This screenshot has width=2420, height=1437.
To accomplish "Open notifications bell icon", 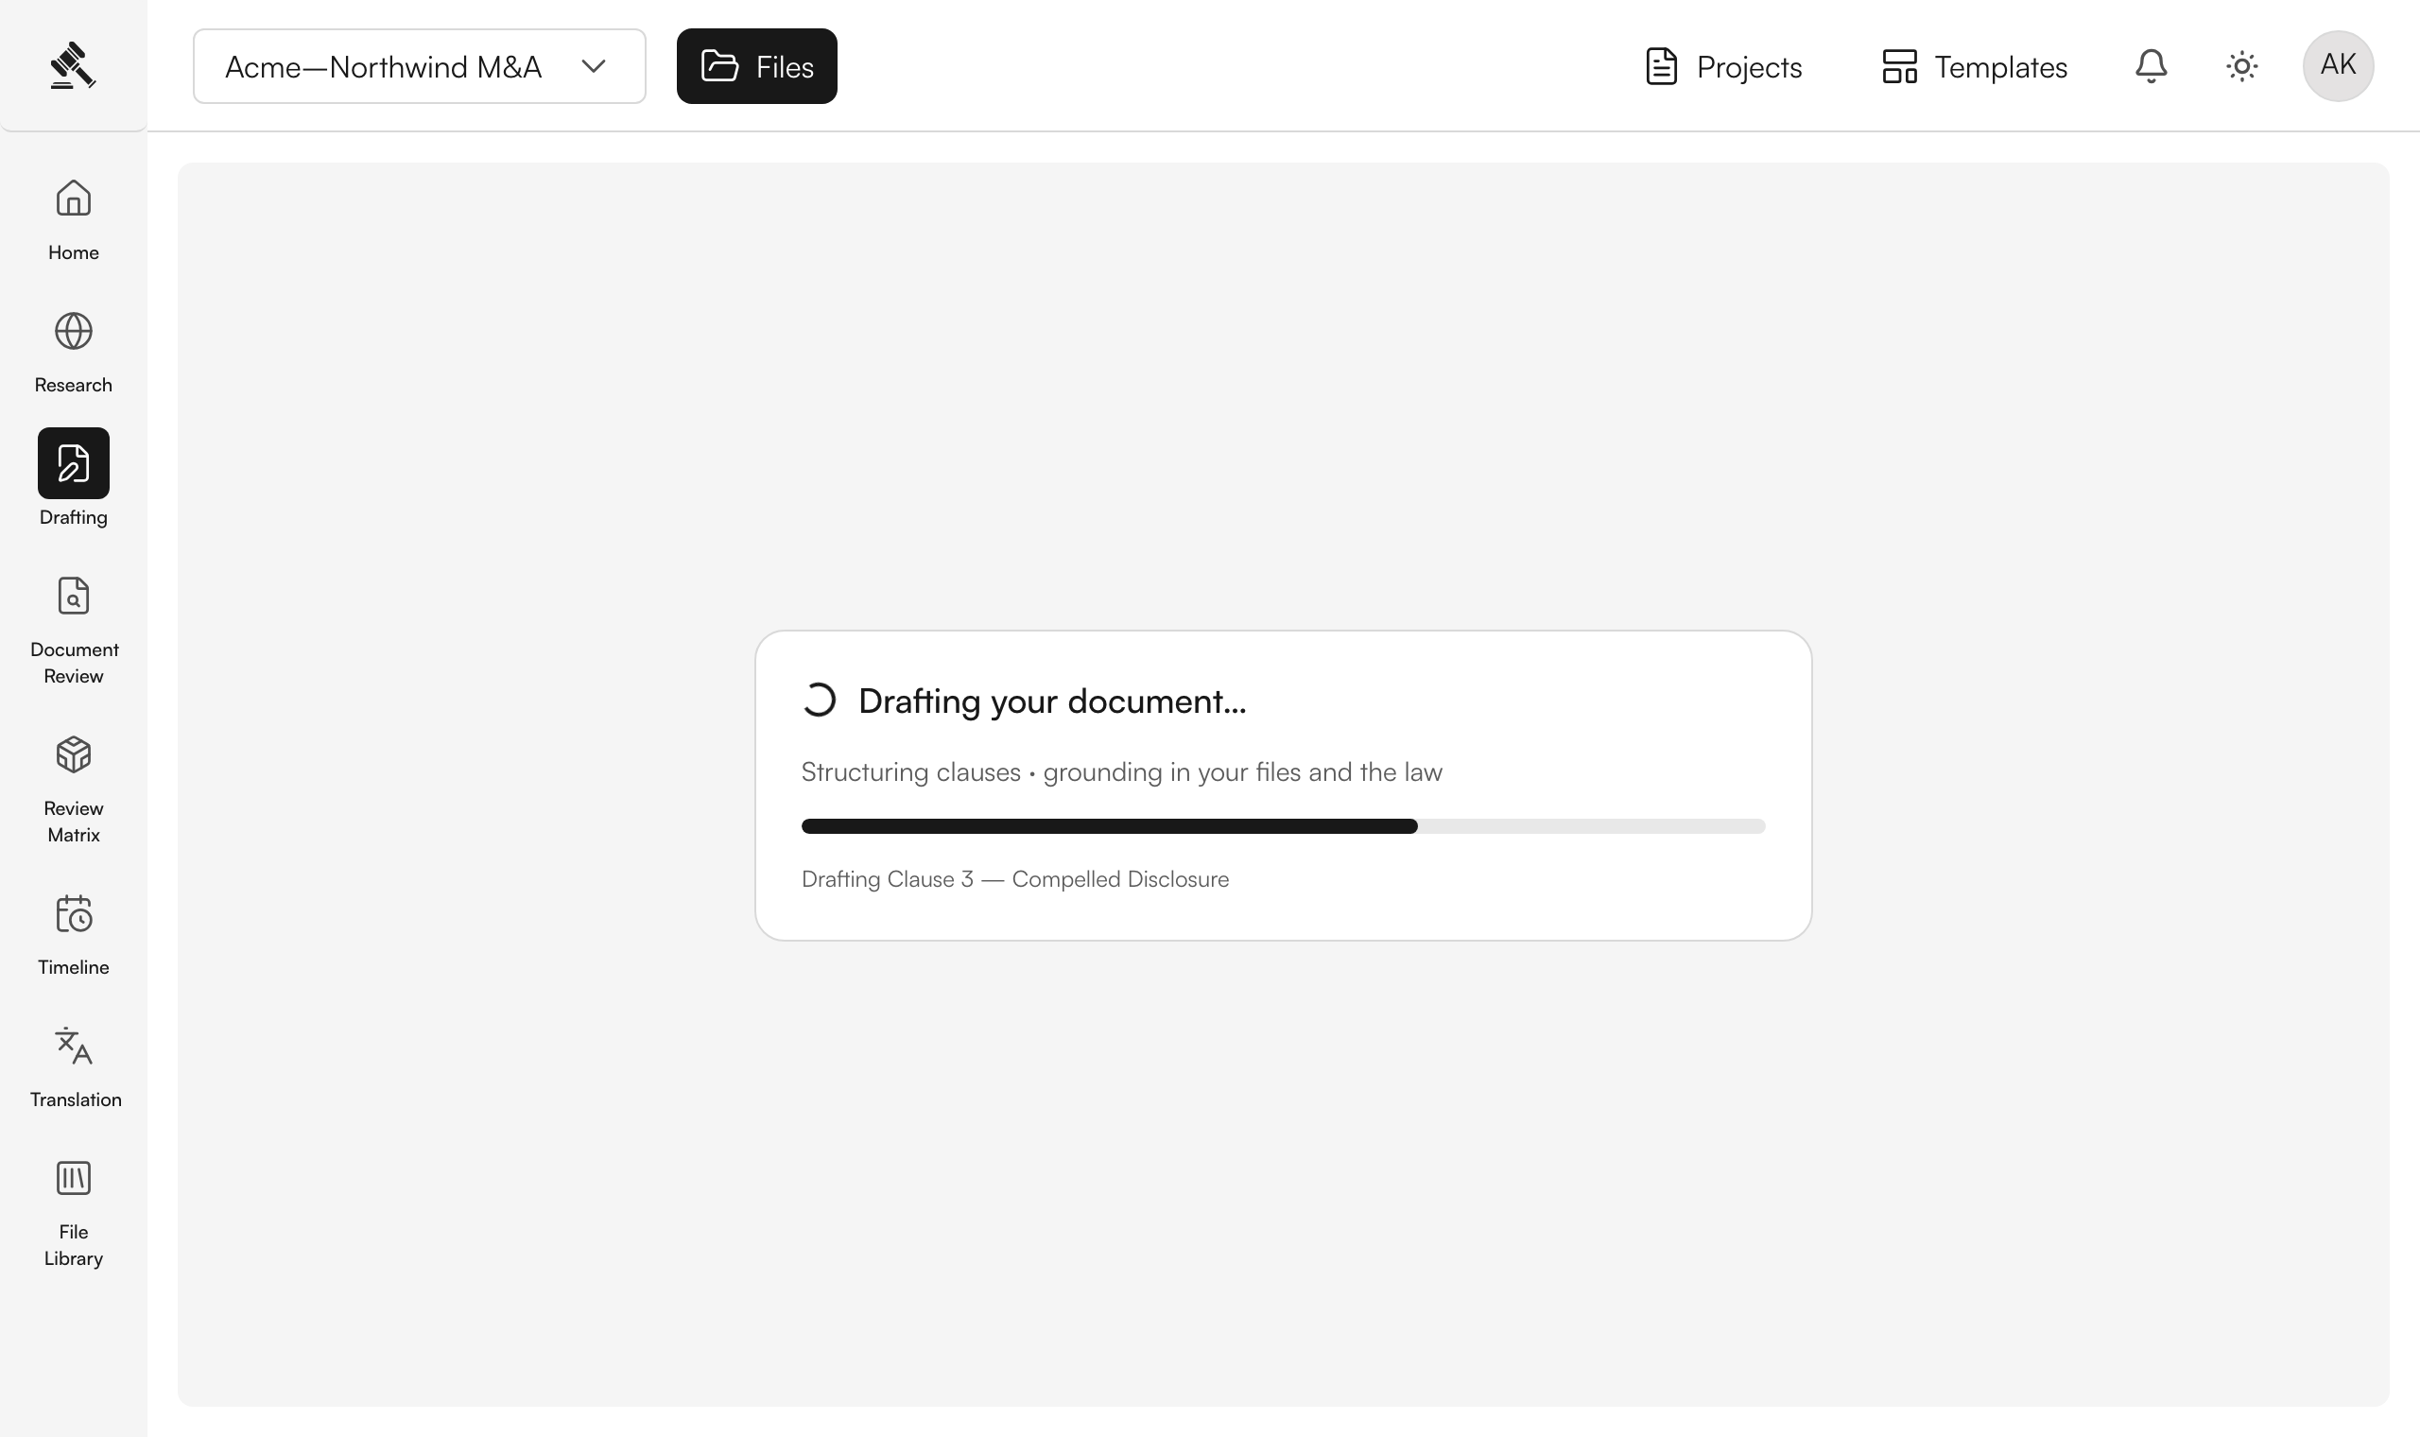I will tap(2151, 66).
